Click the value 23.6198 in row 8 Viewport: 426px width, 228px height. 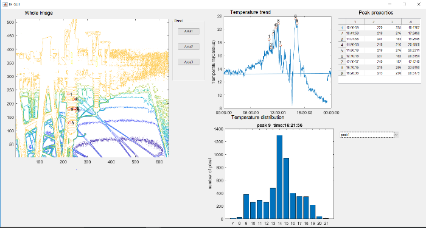[x=411, y=67]
